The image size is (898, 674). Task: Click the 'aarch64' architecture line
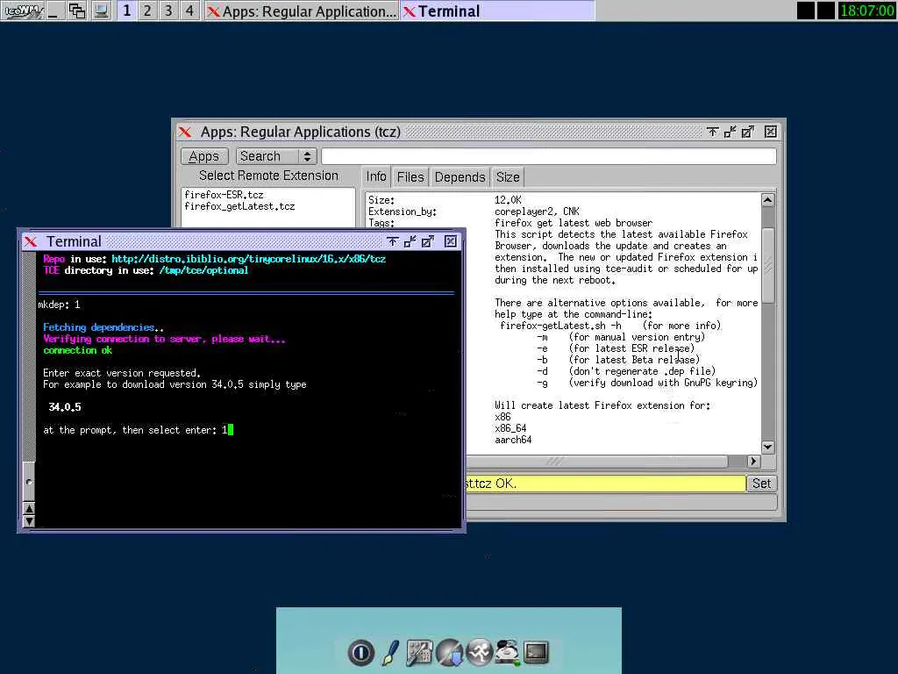coord(513,440)
